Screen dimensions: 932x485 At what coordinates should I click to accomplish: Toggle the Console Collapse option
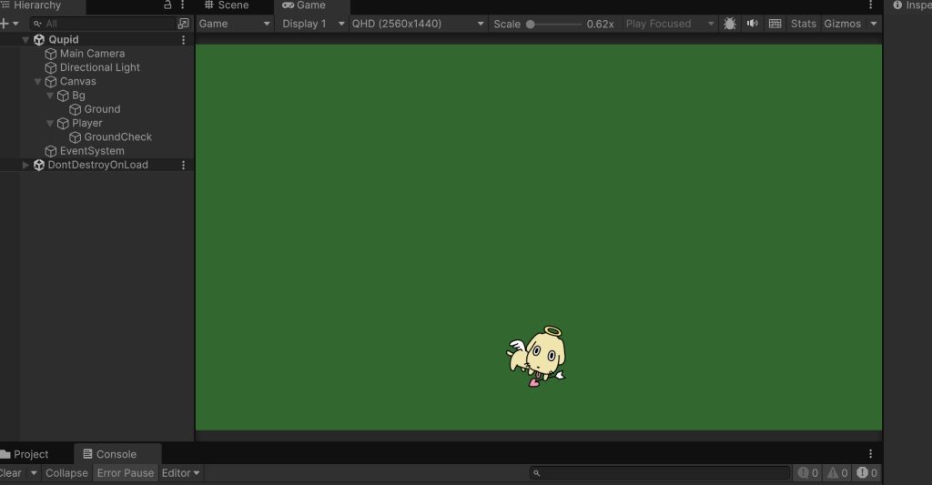pos(66,473)
